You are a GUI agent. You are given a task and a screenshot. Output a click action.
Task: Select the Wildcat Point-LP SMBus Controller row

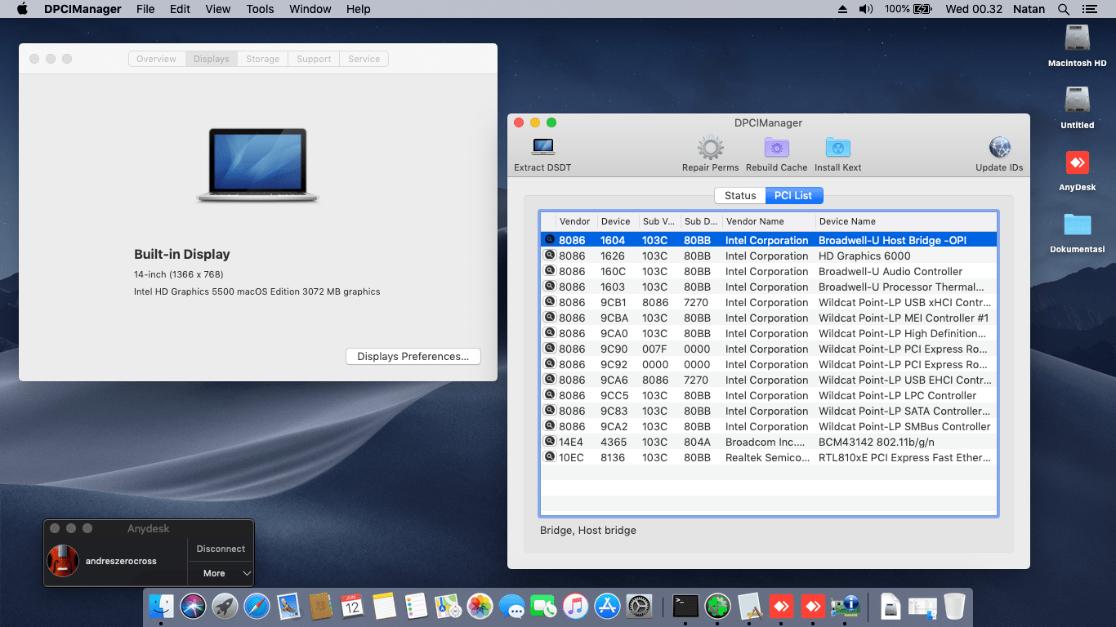click(768, 426)
